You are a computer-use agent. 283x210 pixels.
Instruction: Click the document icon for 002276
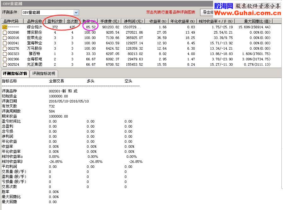coord(5,49)
